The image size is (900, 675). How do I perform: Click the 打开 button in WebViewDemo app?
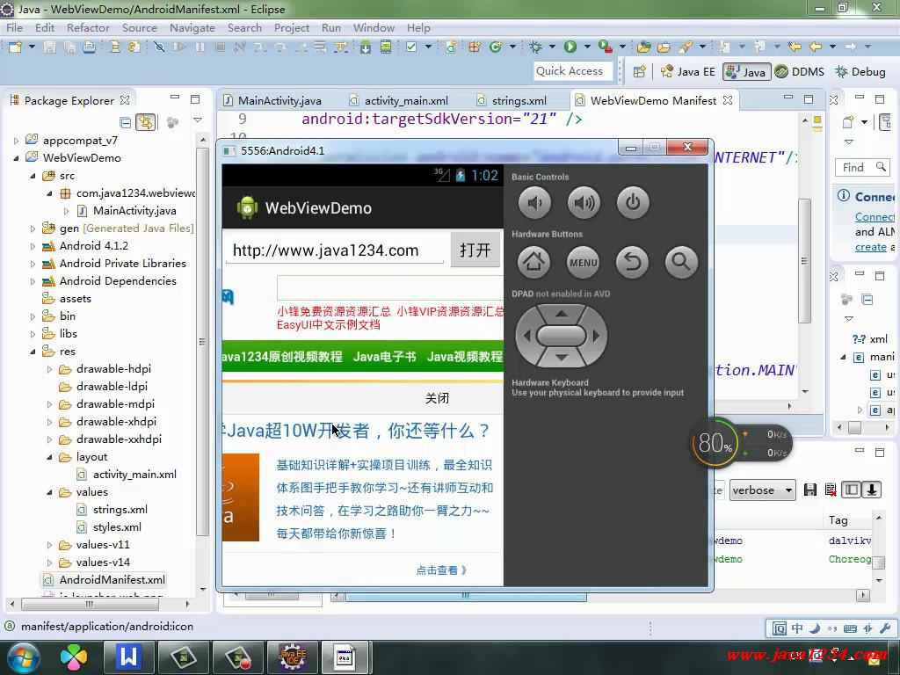(x=475, y=250)
